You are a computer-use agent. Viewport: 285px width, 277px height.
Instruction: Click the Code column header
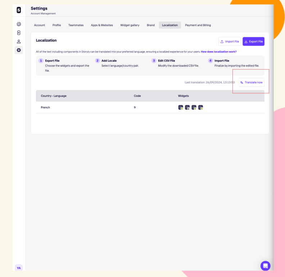[137, 96]
